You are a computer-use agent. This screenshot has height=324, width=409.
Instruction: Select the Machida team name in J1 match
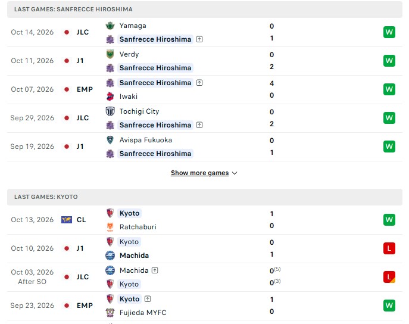134,256
